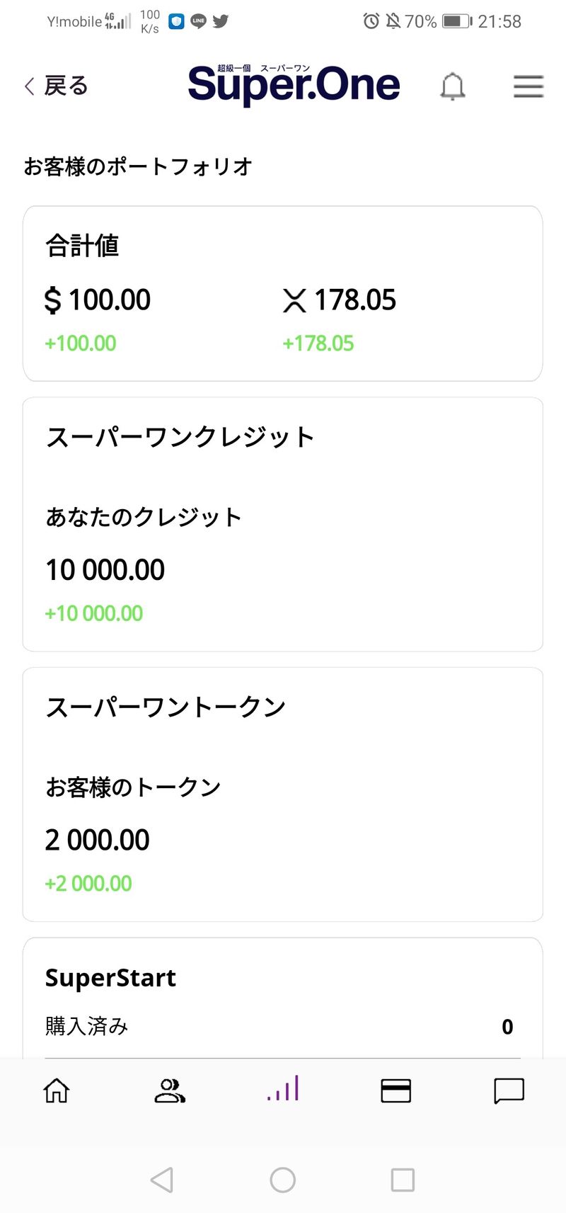Select the portfolio bar chart tab
This screenshot has height=1213, width=566.
283,1089
